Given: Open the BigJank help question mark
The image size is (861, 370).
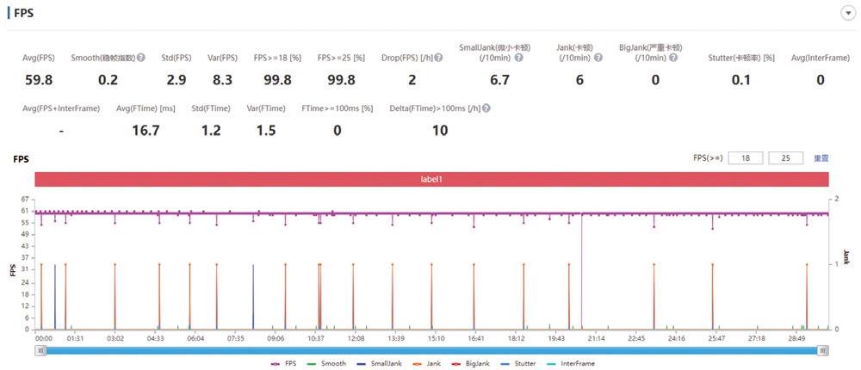Looking at the screenshot, I should 673,57.
